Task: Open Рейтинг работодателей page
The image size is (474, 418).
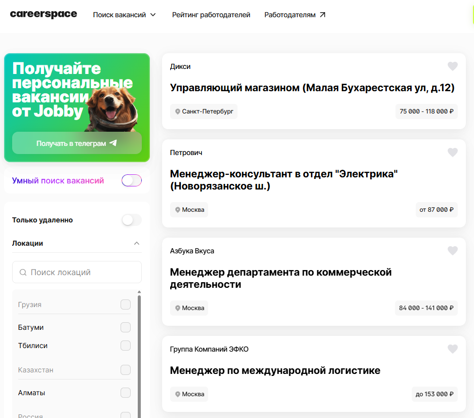Action: point(211,15)
